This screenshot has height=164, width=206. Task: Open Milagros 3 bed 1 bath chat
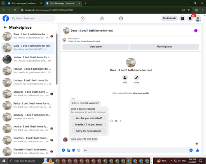(x=28, y=94)
